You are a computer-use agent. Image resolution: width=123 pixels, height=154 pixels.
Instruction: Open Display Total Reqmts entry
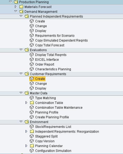coord(51,55)
